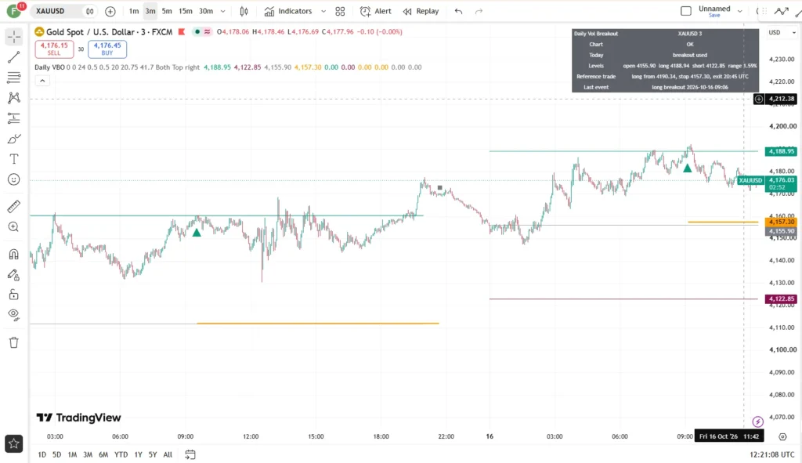This screenshot has width=802, height=463.
Task: Open chart settings gear on the price scale
Action: [782, 436]
